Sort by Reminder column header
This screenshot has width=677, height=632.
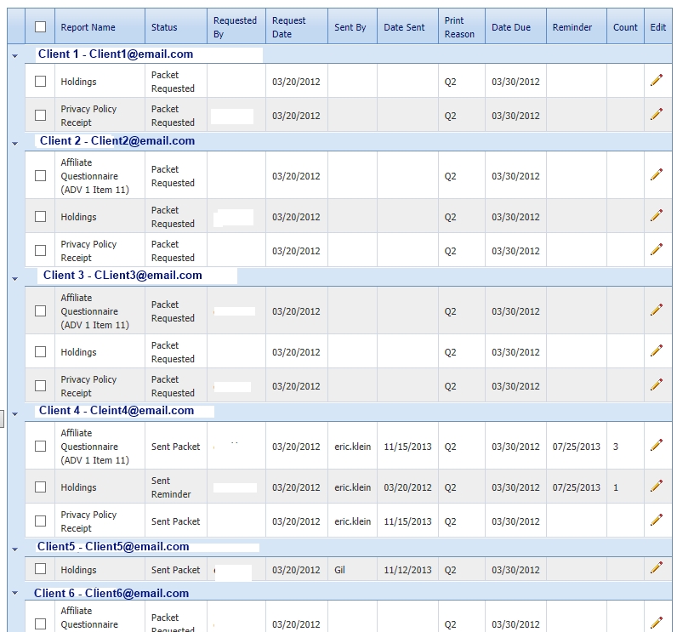coord(572,27)
